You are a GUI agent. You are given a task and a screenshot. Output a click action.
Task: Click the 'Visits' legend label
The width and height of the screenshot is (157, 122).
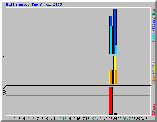click(x=154, y=66)
